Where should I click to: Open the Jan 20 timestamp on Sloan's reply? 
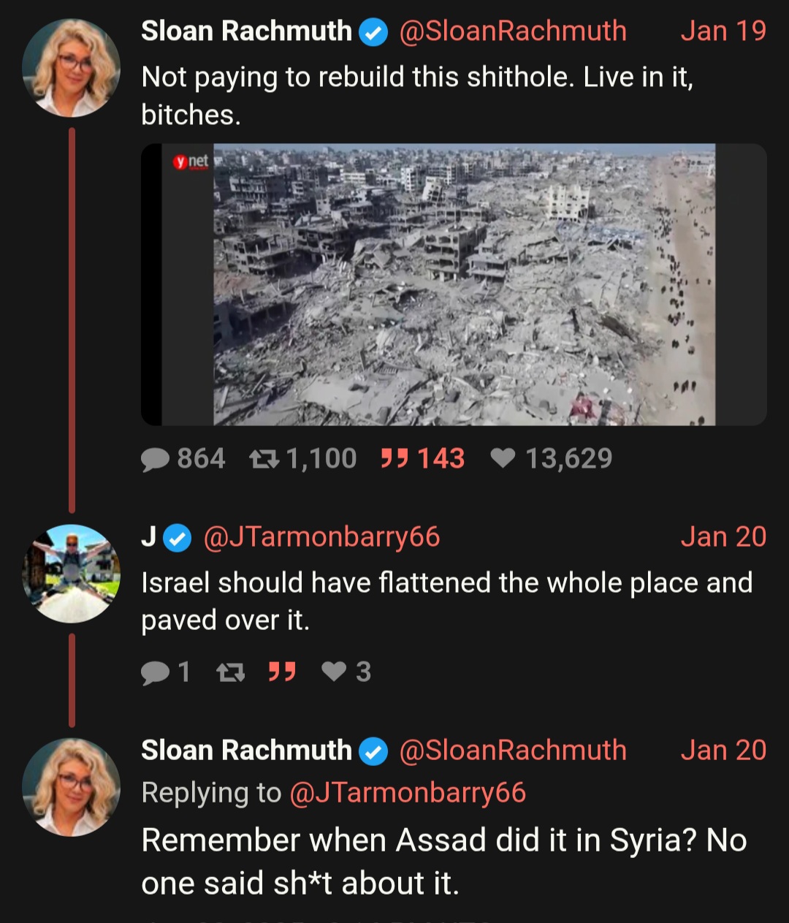click(x=723, y=751)
